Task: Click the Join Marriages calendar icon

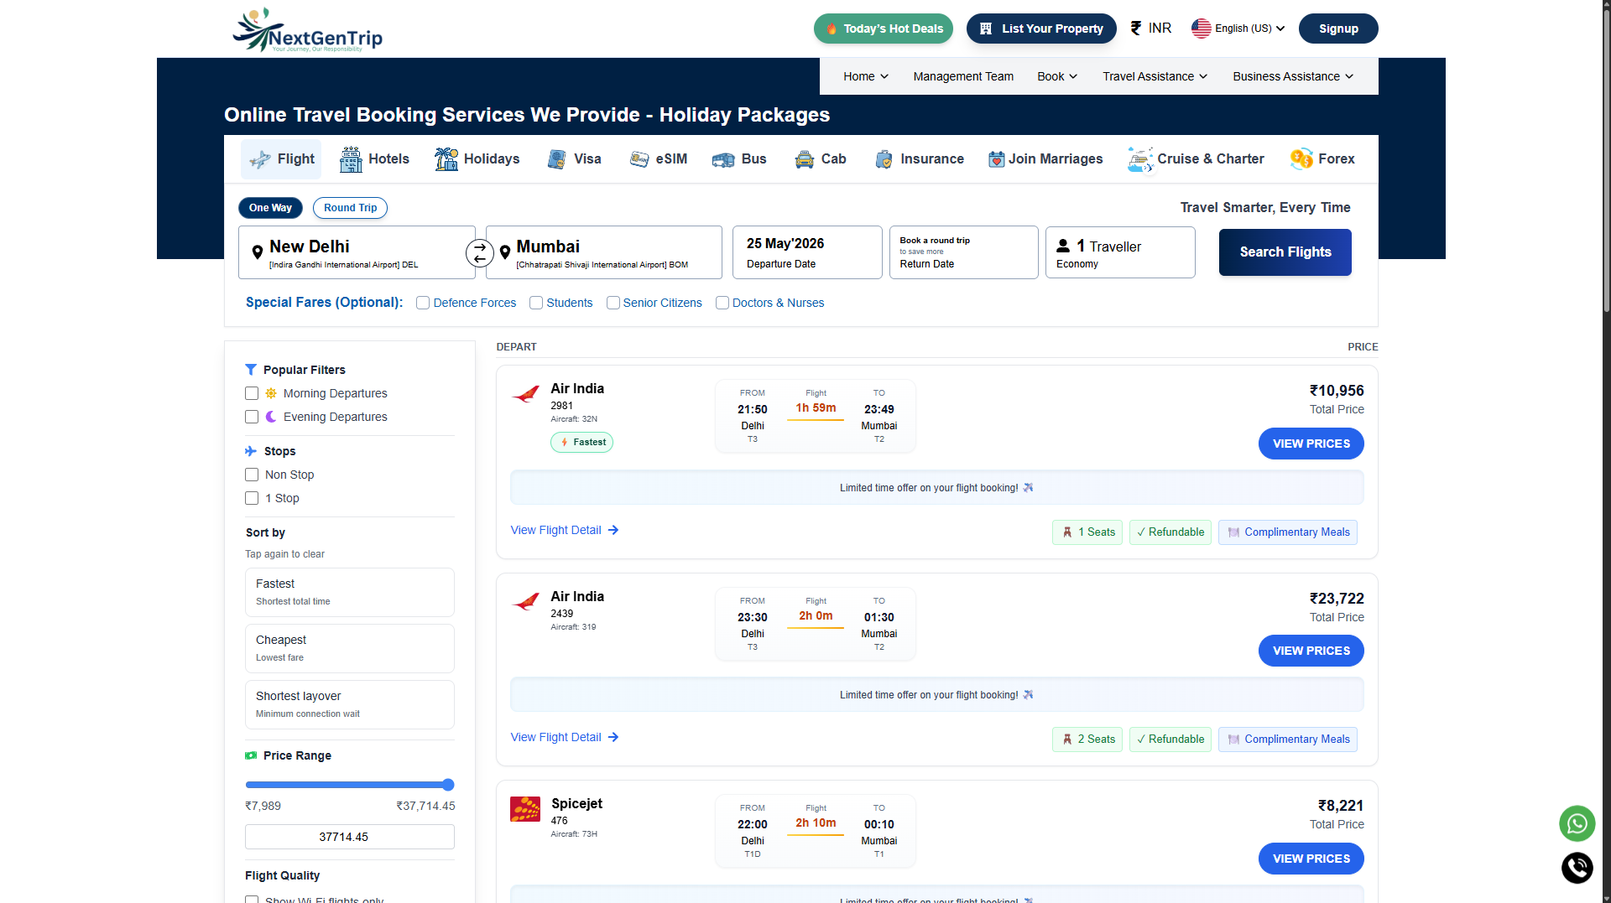Action: [996, 159]
